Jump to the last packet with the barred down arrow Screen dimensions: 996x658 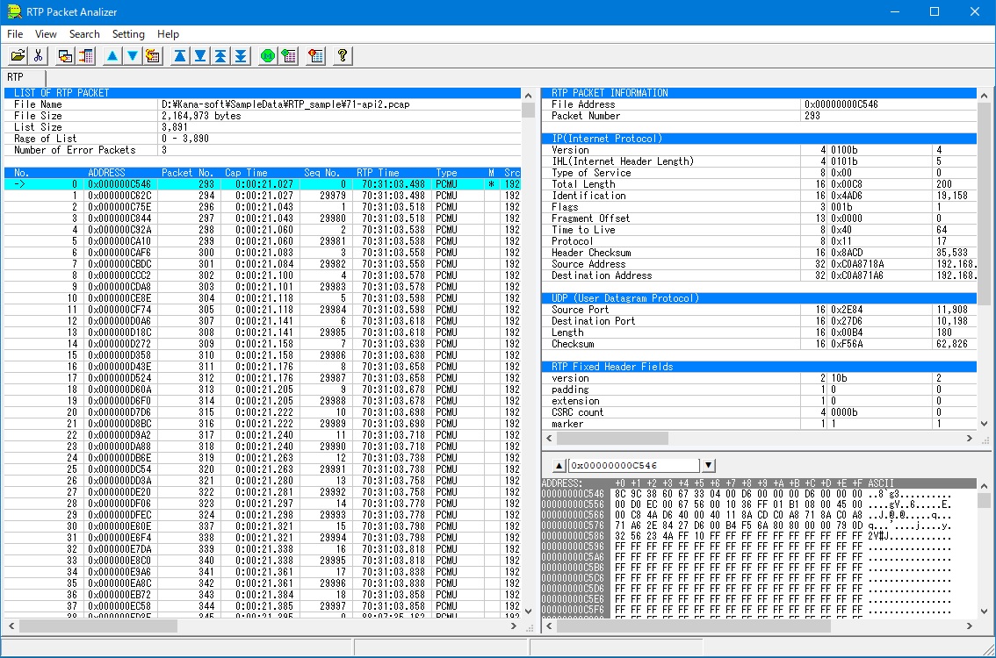(x=200, y=56)
